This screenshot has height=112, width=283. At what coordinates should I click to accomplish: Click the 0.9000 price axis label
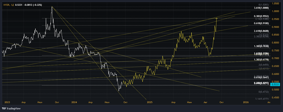[275, 27]
